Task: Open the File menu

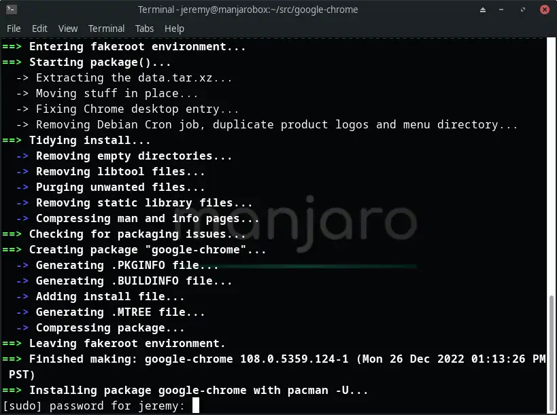Action: click(x=14, y=29)
